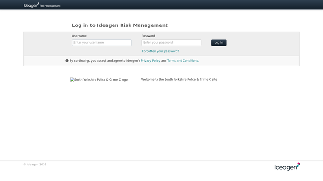The image size is (323, 181).
Task: Click the Ideagen logo in the header
Action: coord(31,5)
